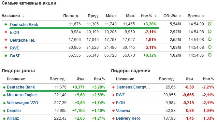The image size is (217, 122).
Task: Sort table by Время sort arrows
Action: coord(203,16)
